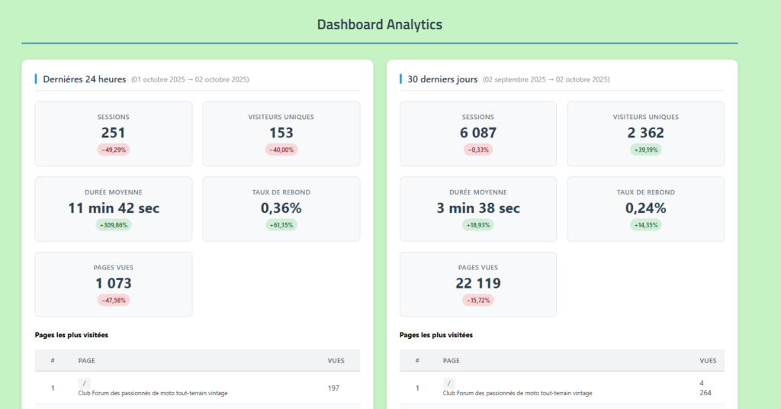Select the 2 362 unique visitors value
781x409 pixels.
(645, 133)
